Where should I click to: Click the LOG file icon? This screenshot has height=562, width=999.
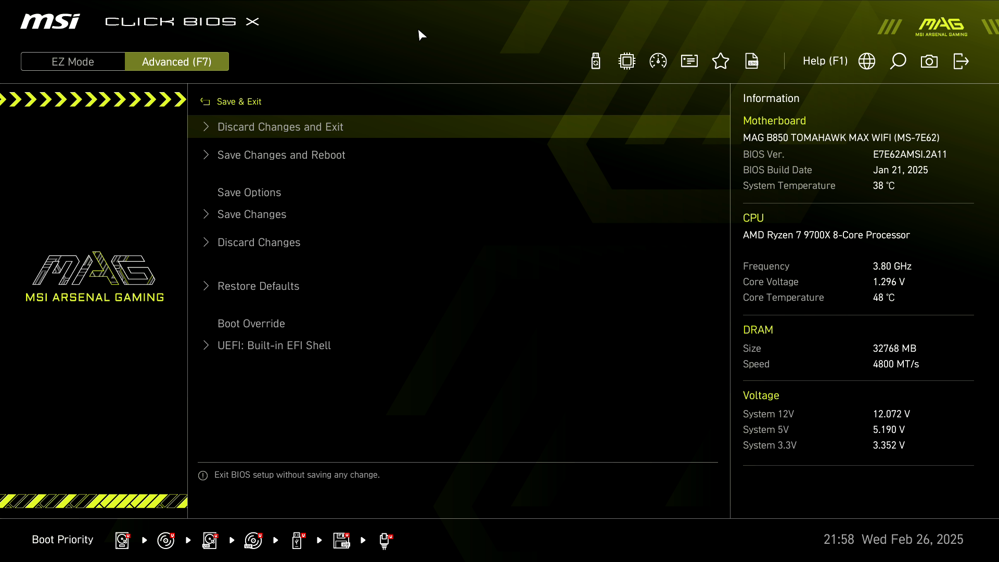[752, 61]
